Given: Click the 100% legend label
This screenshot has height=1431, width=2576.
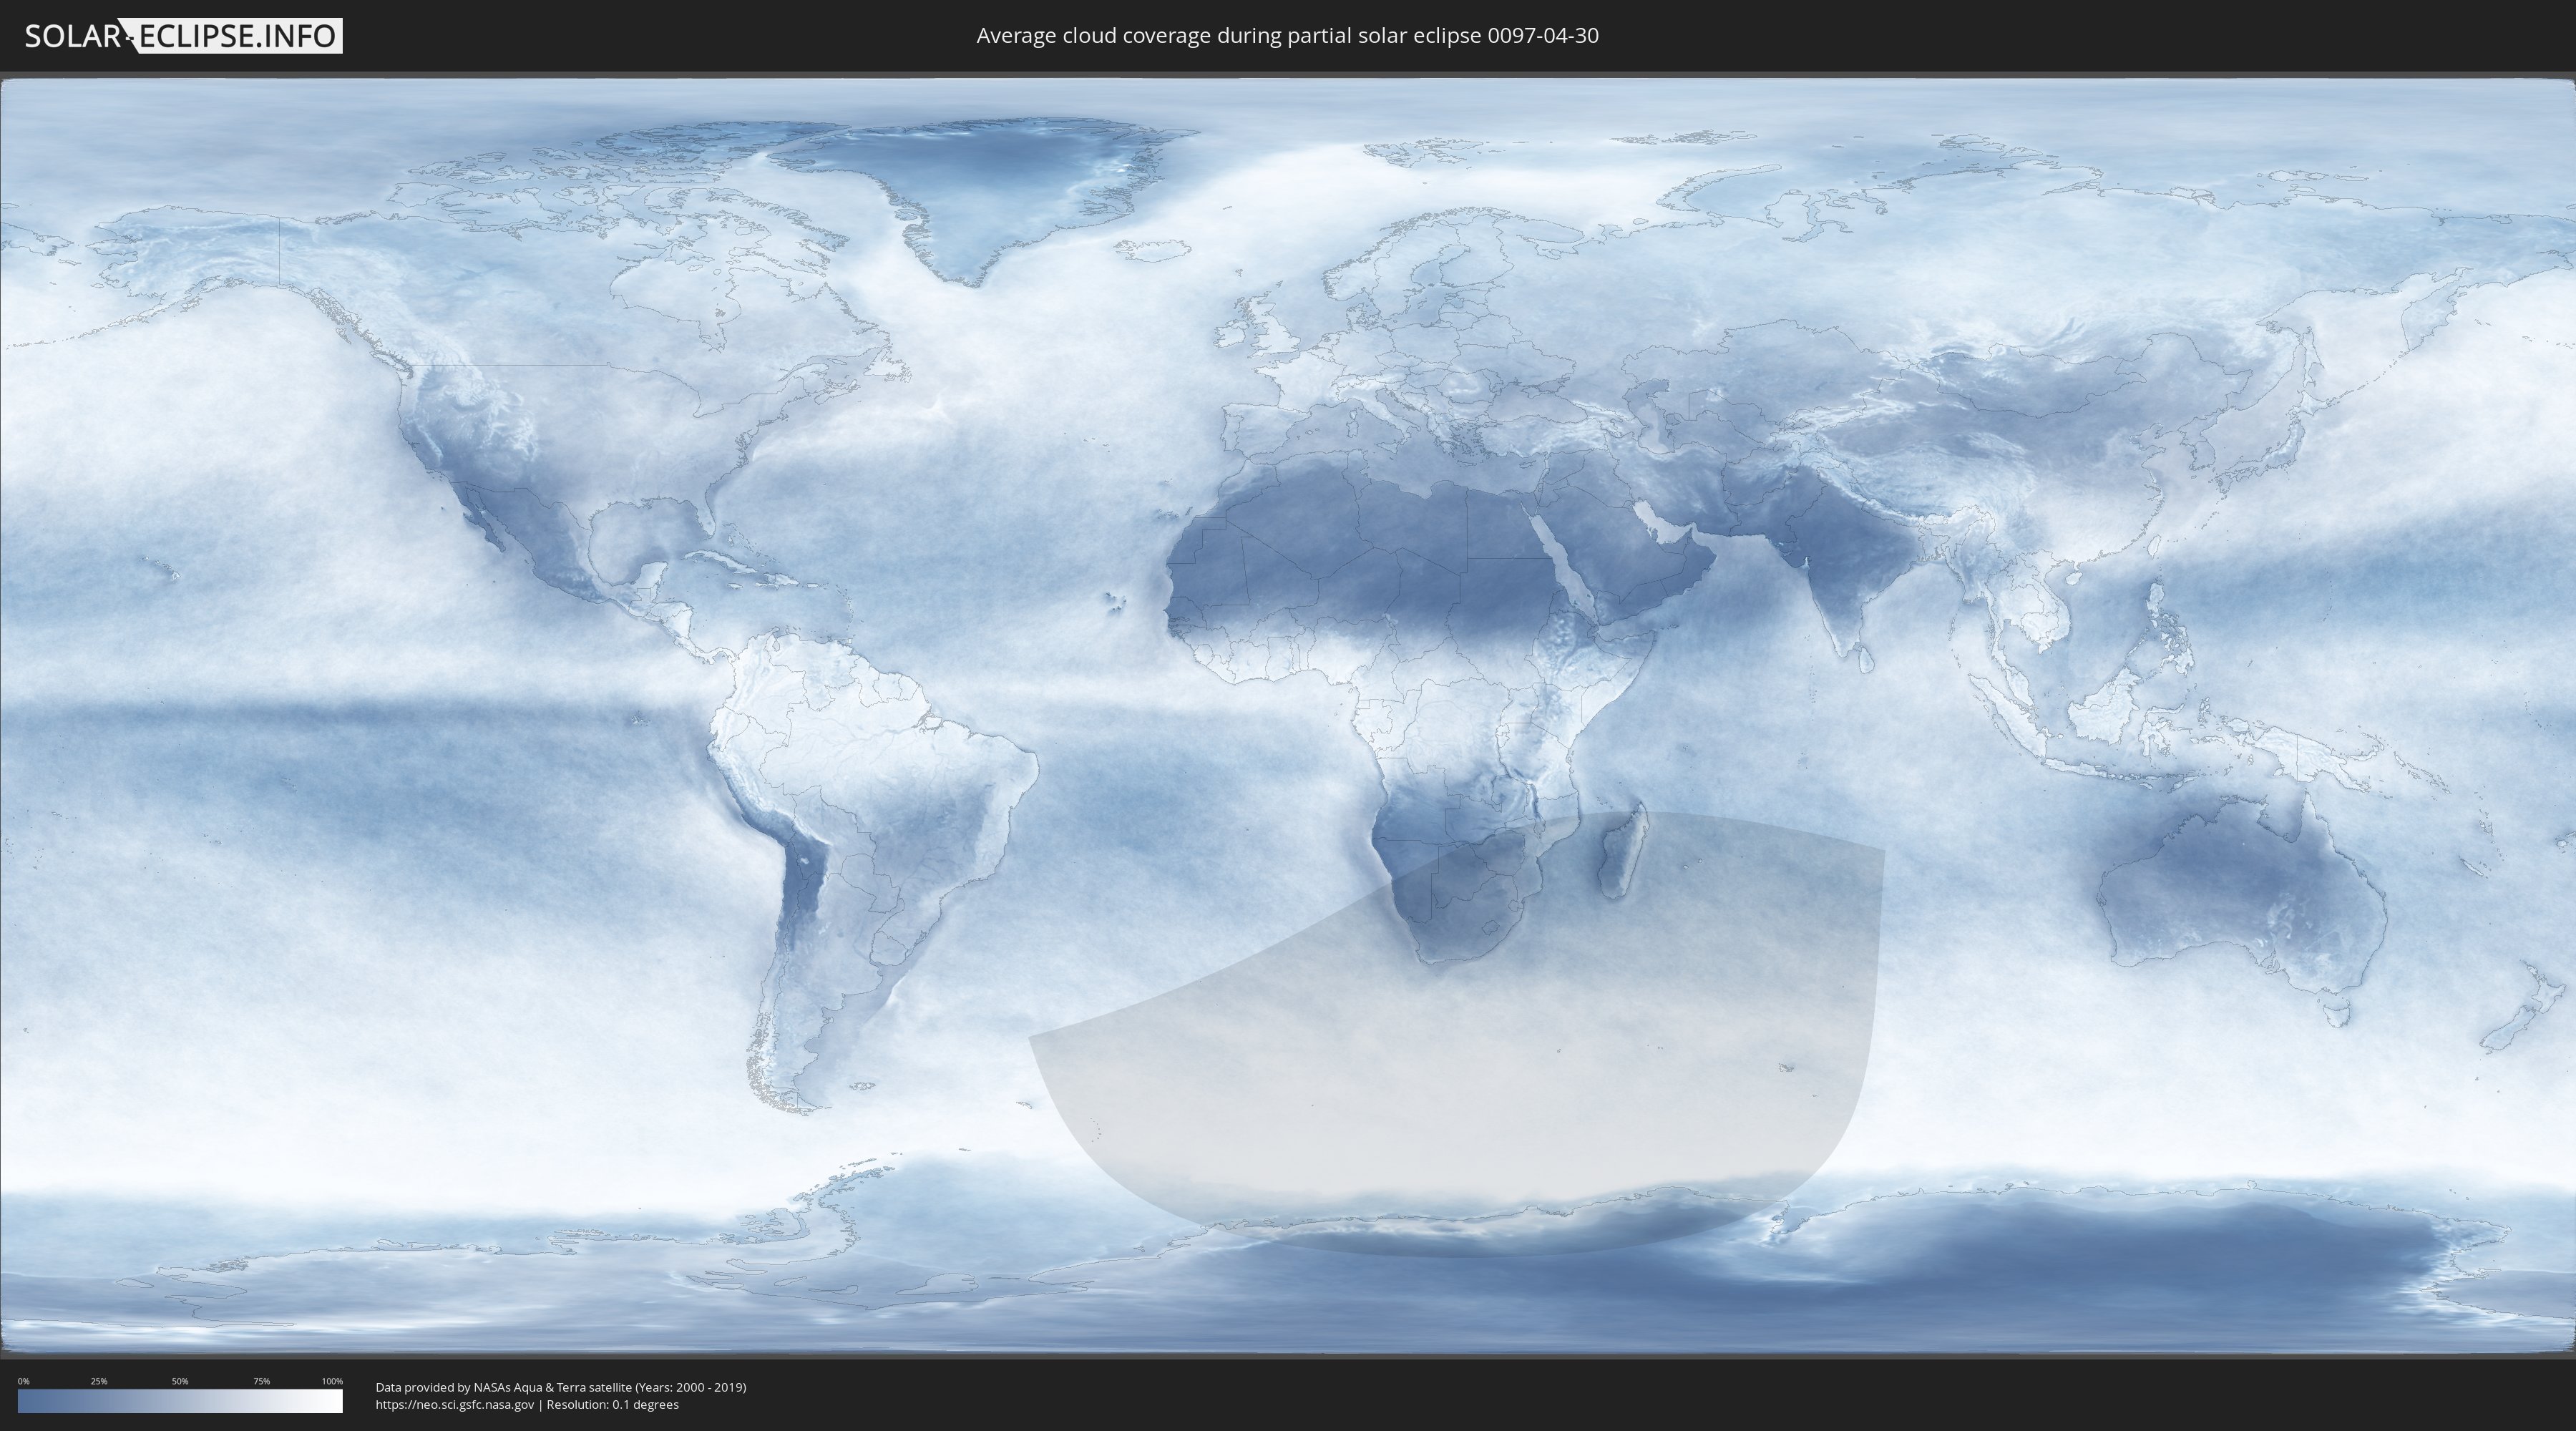Looking at the screenshot, I should pos(332,1381).
